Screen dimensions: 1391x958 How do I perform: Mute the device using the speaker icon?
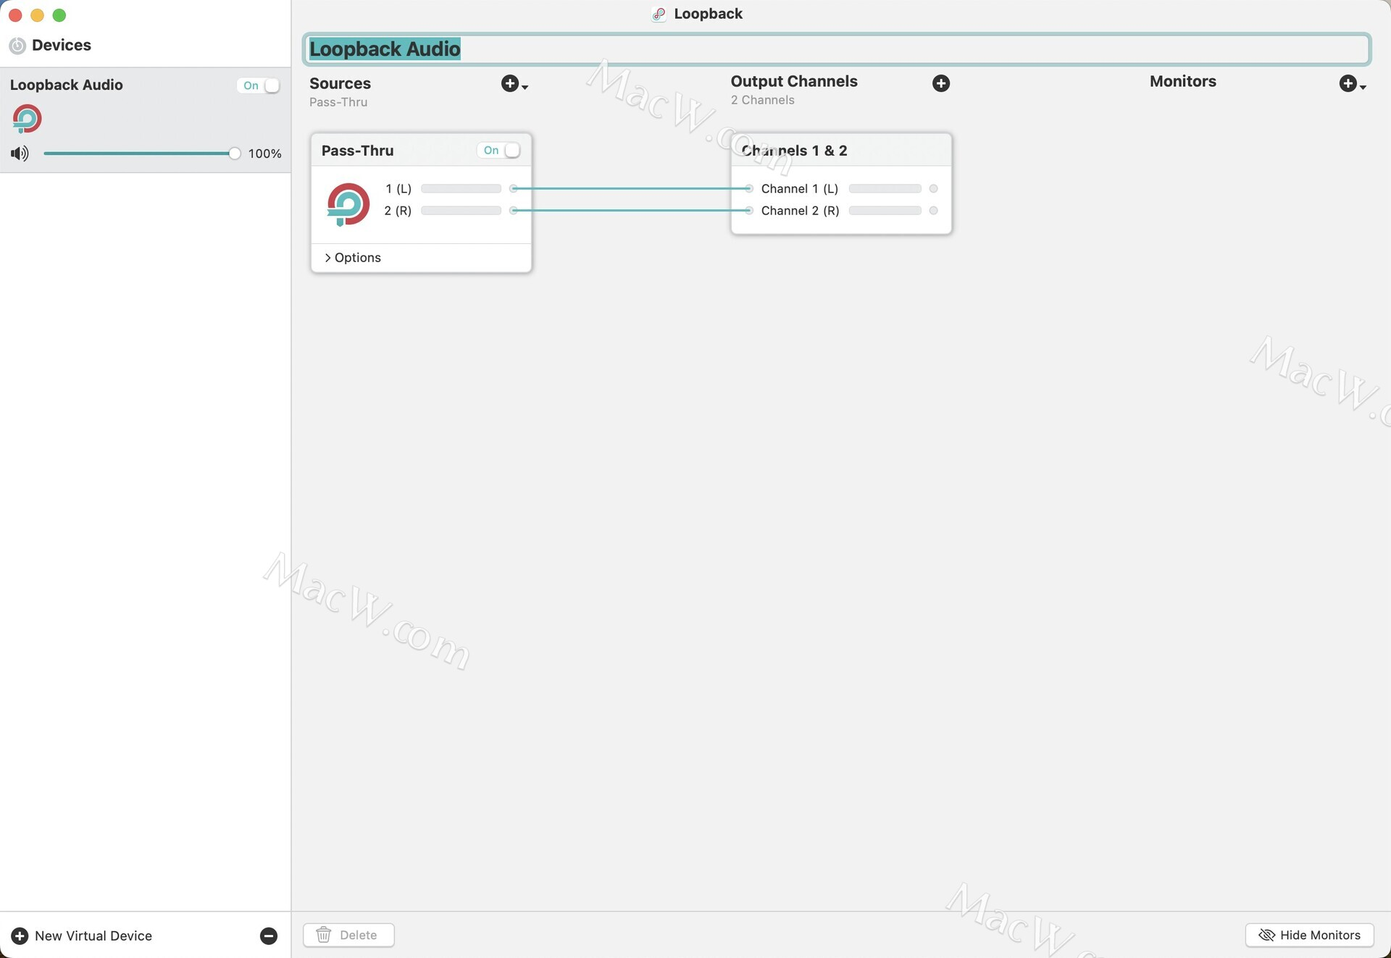[20, 154]
